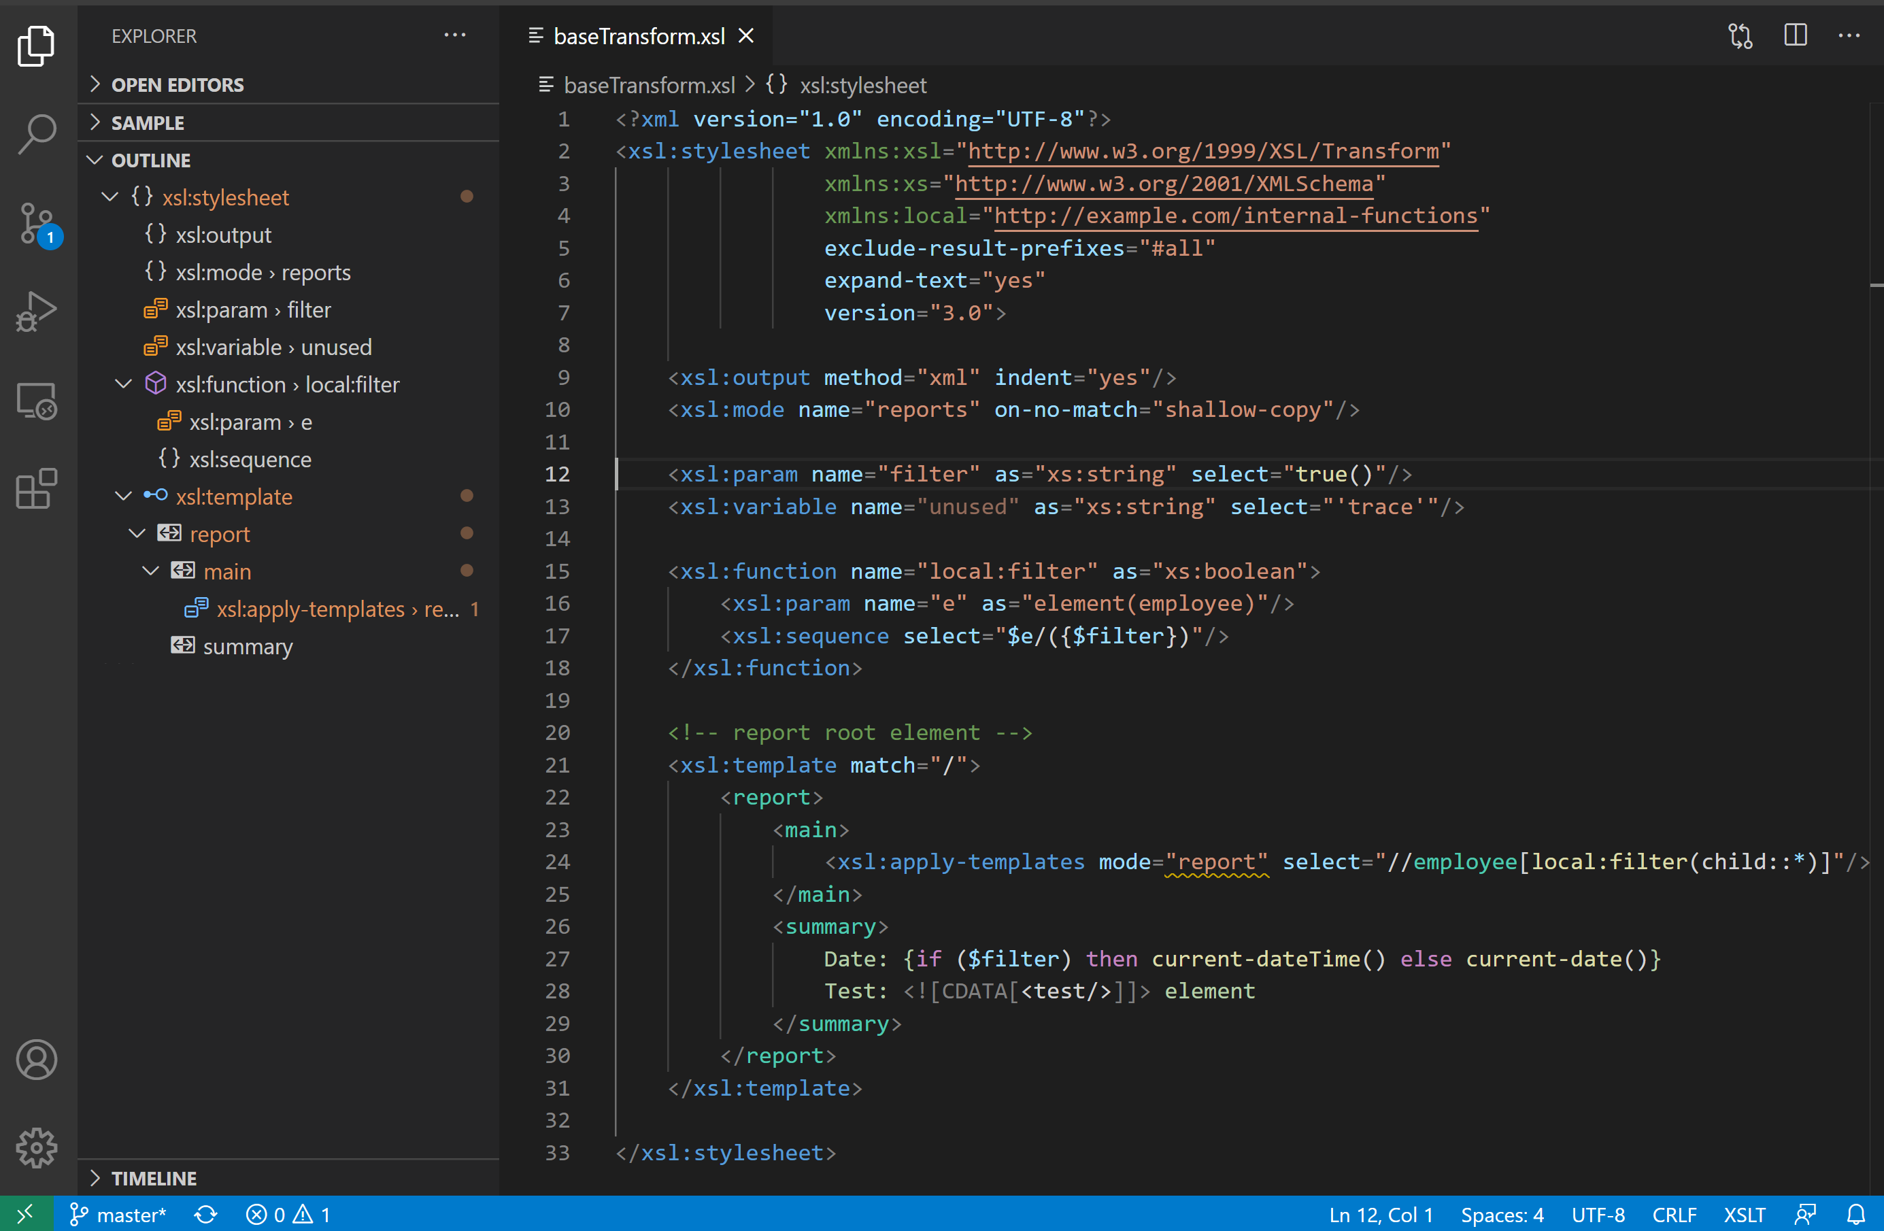Image resolution: width=1884 pixels, height=1231 pixels.
Task: Change indentation via Spaces: 4
Action: (x=1502, y=1215)
